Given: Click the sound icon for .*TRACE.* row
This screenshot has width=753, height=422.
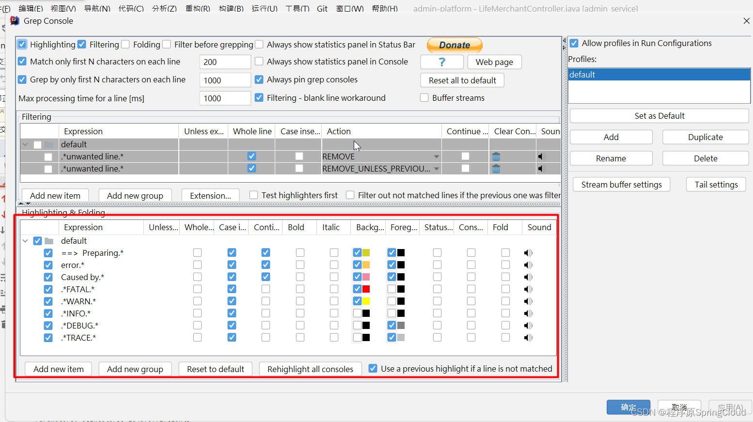Looking at the screenshot, I should pos(528,338).
